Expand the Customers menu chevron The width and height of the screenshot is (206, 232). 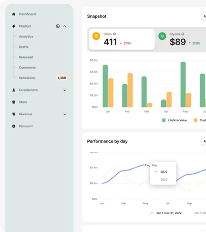coord(65,90)
